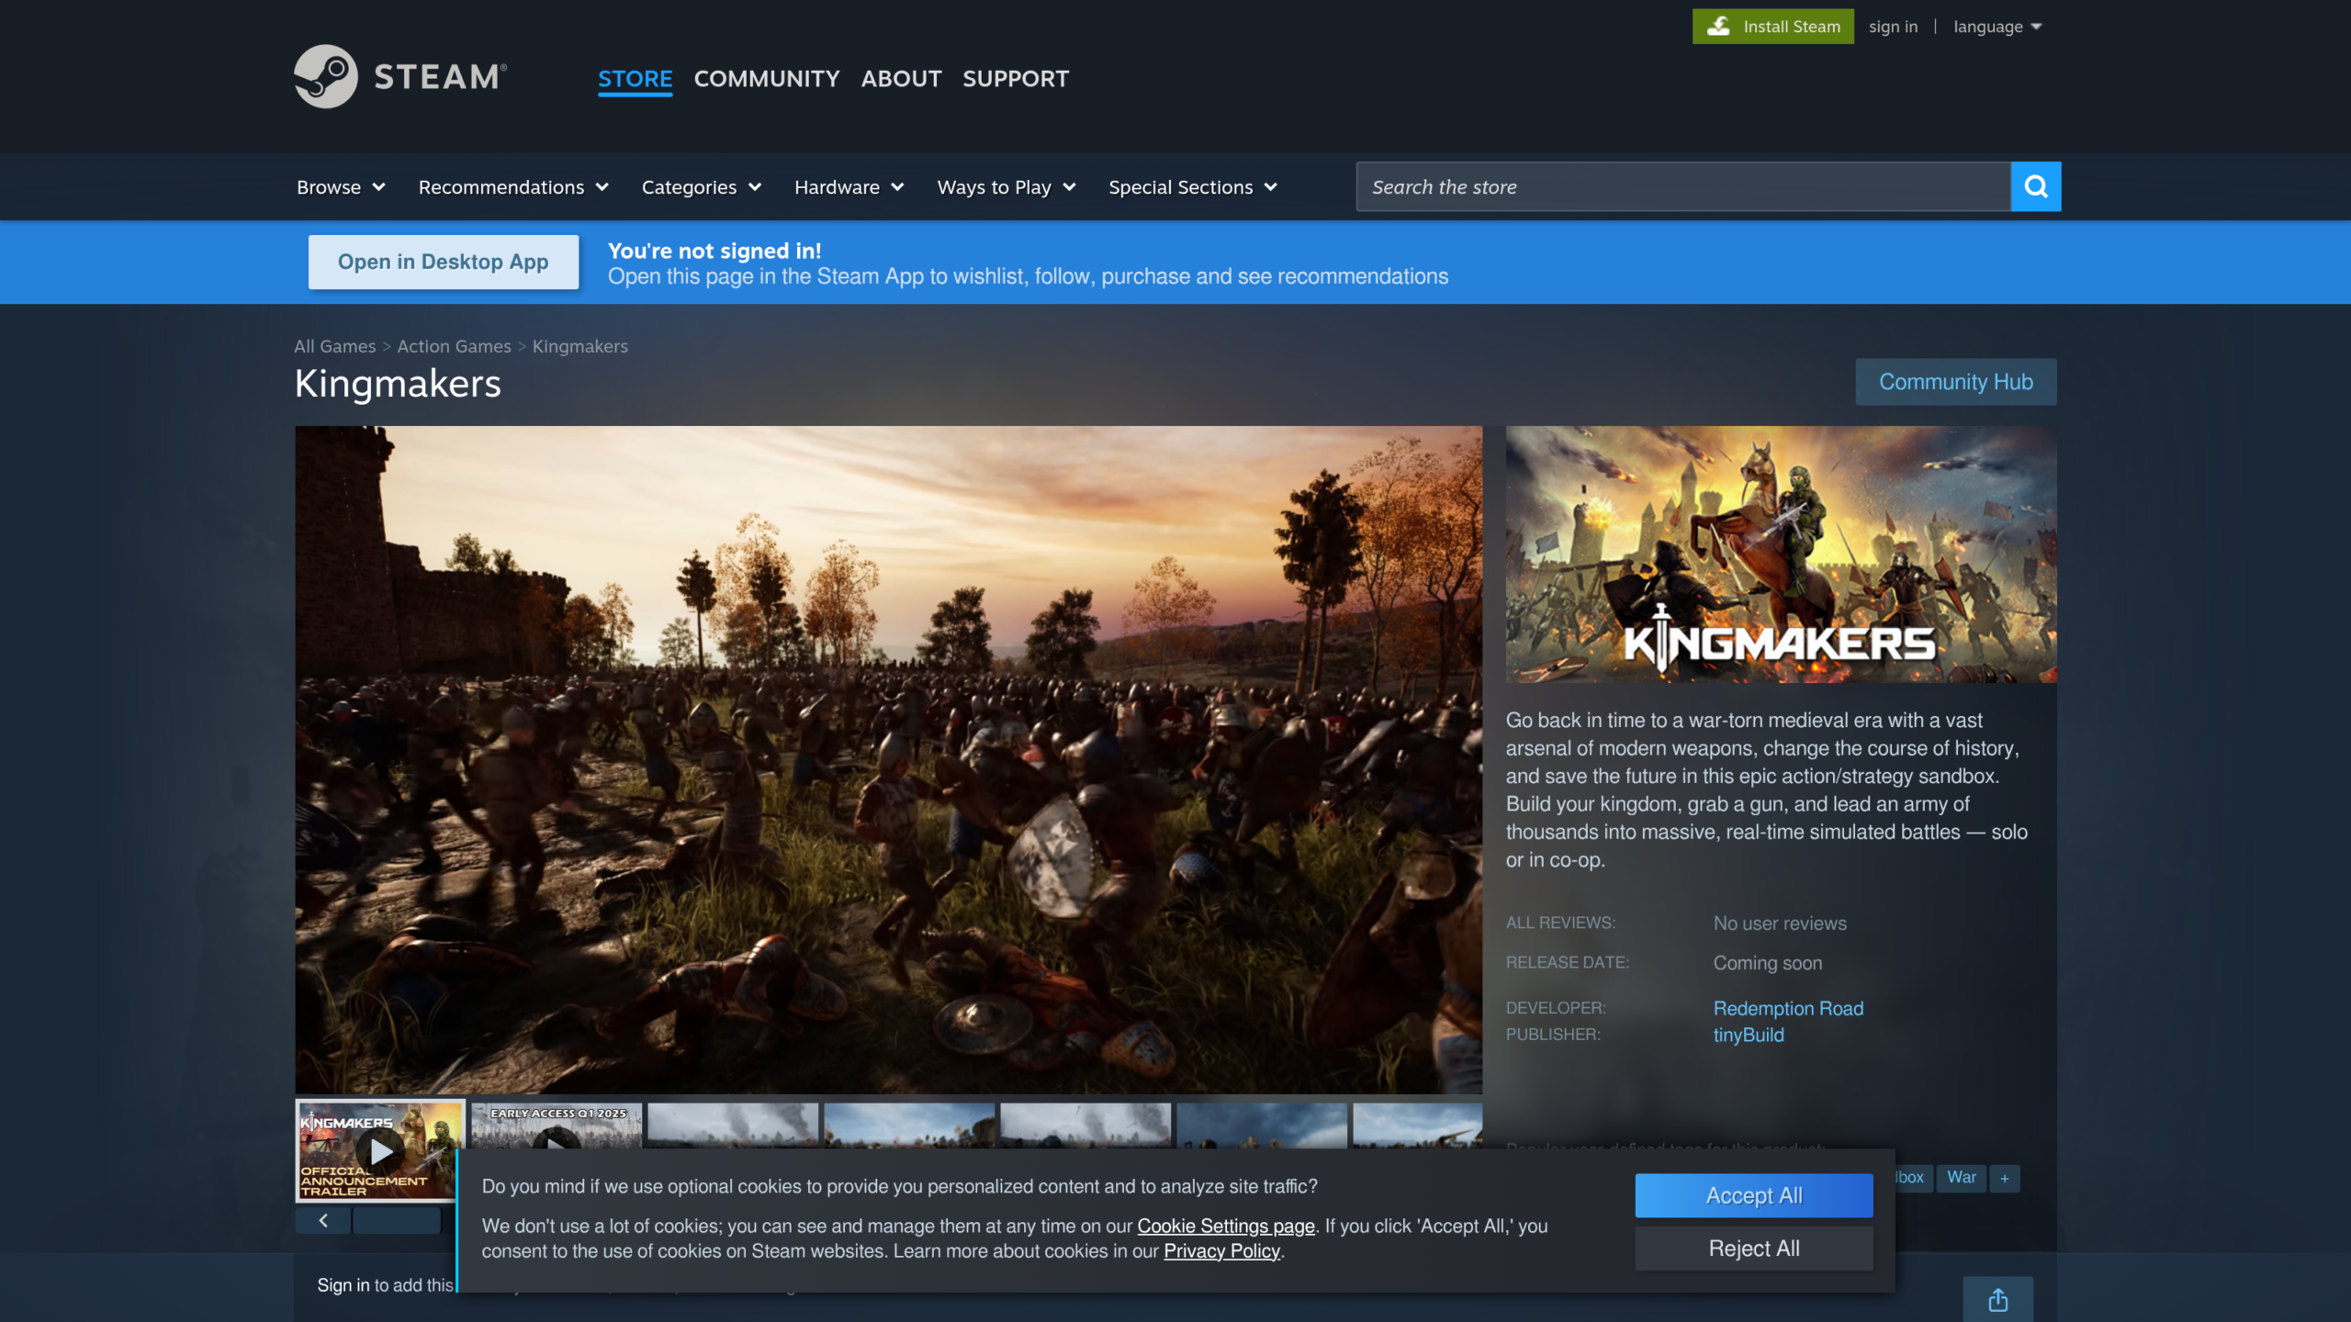Screen dimensions: 2351x1322
Task: Expand the Special Sections menu
Action: pyautogui.click(x=1193, y=187)
